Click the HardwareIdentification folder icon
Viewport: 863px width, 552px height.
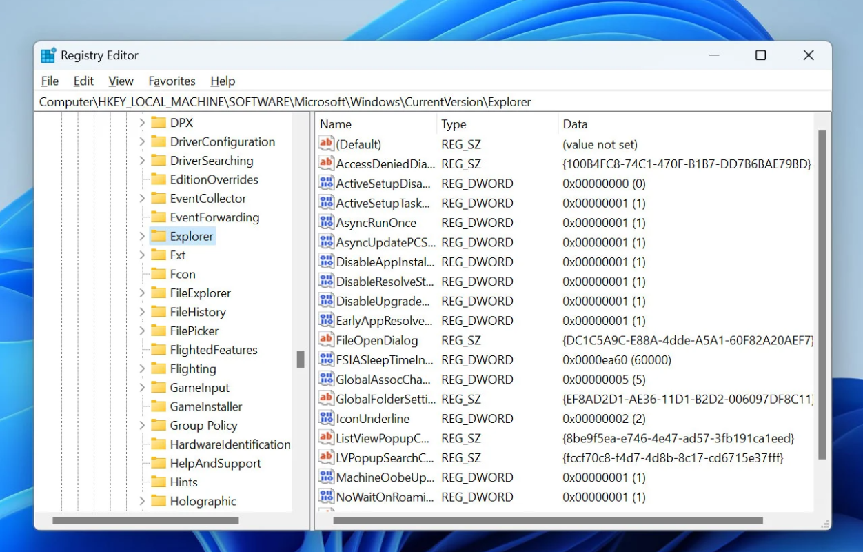coord(159,444)
